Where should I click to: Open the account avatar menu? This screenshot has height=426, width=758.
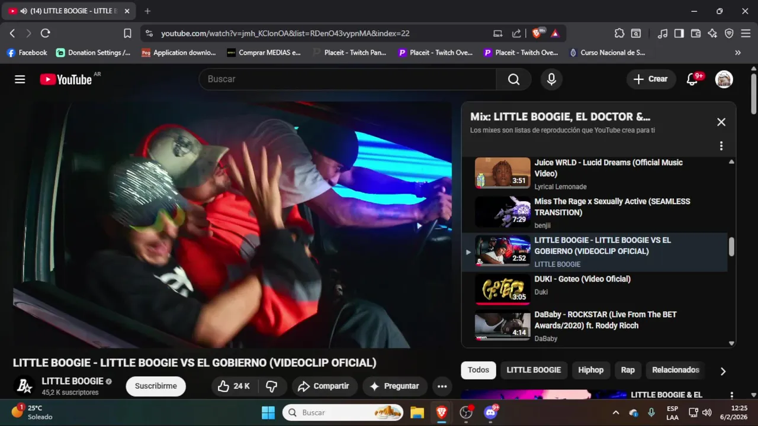pyautogui.click(x=724, y=79)
